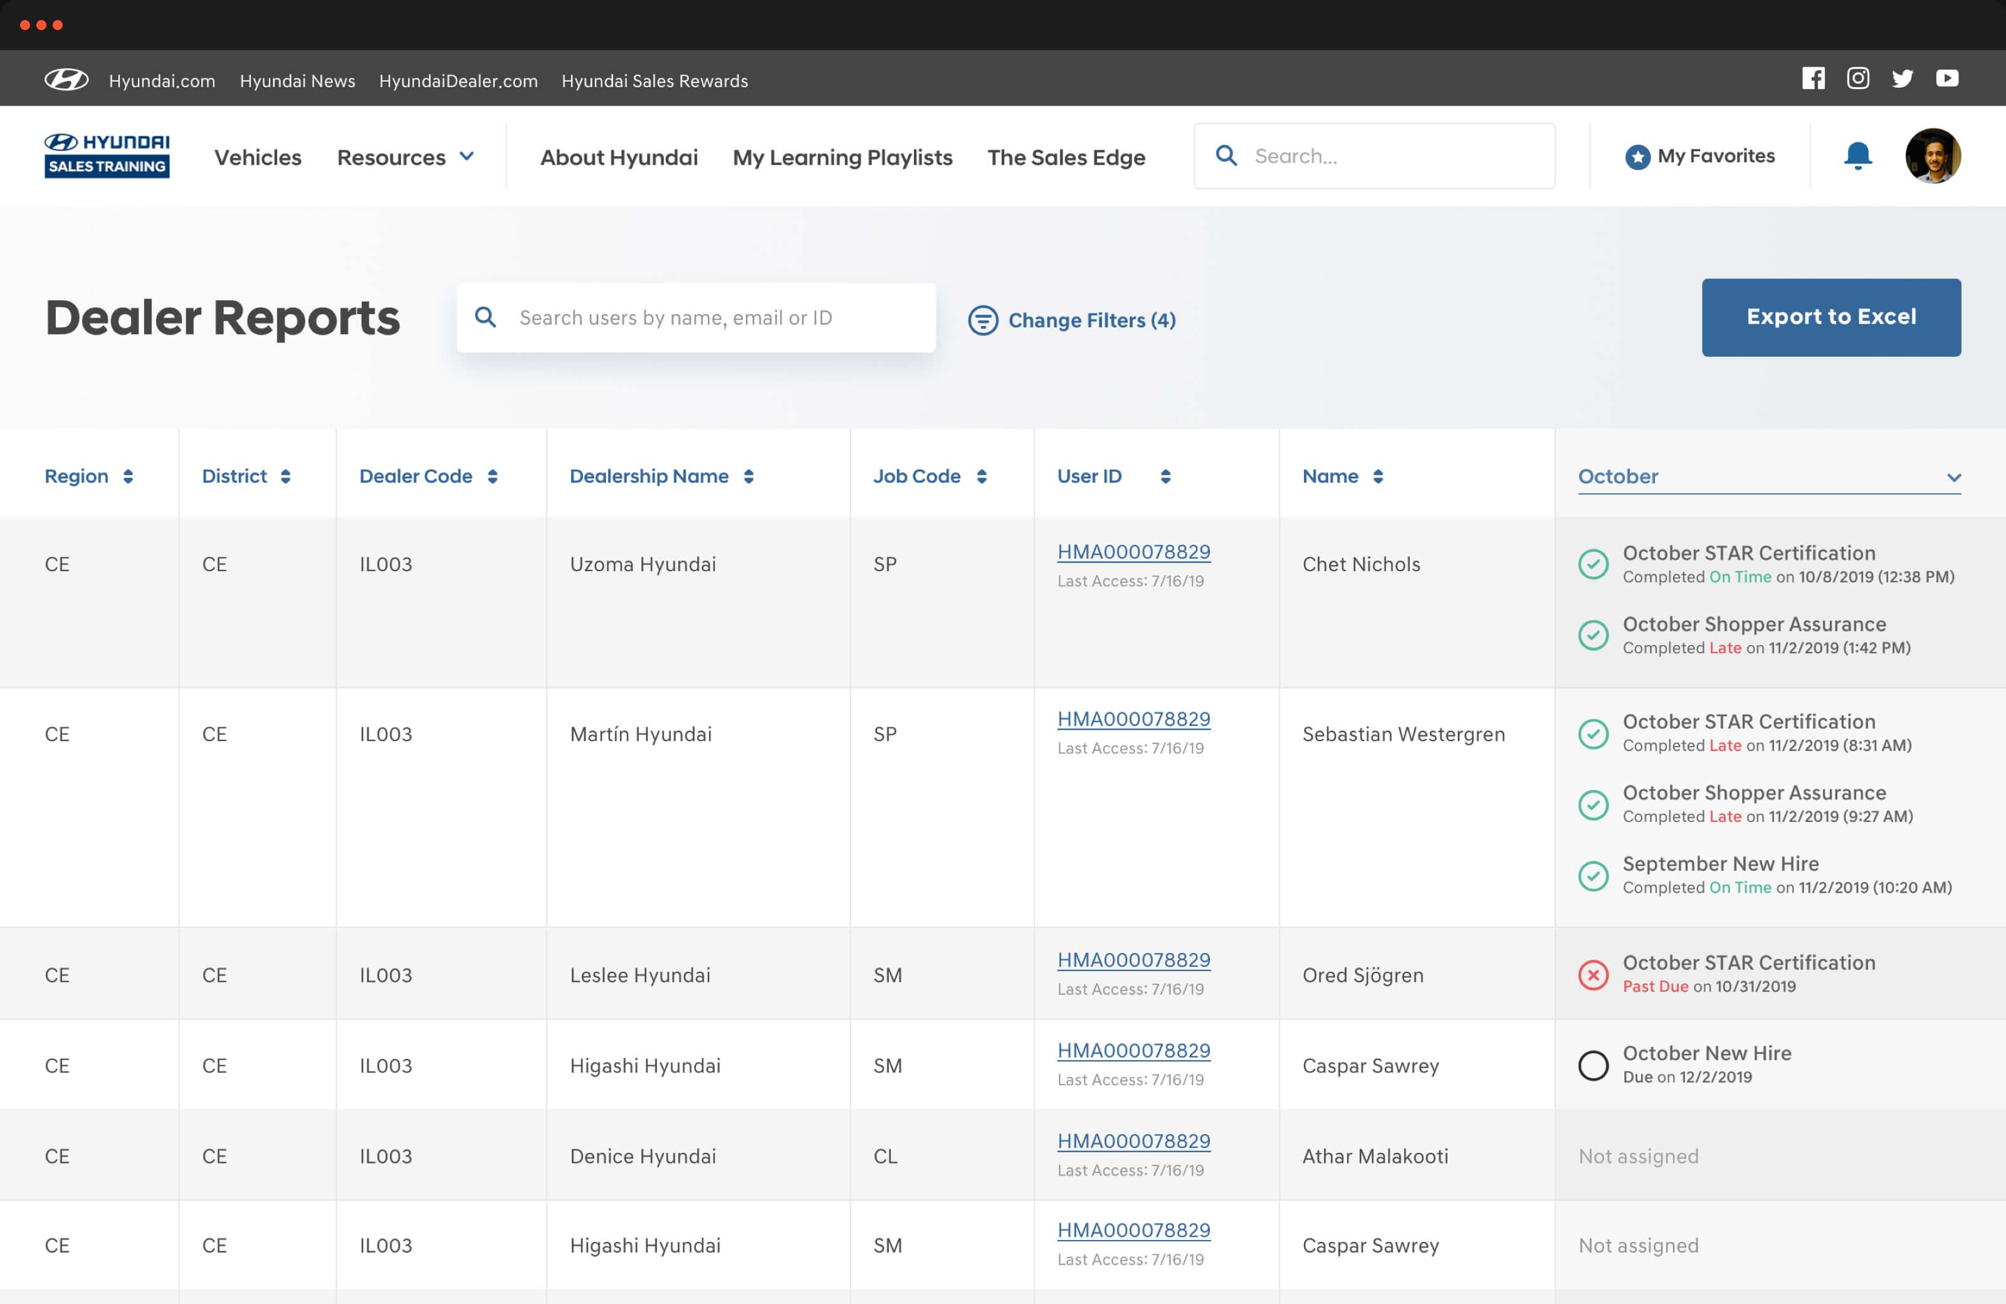Viewport: 2006px width, 1304px height.
Task: Sort by Dealer Code column arrows
Action: coord(492,476)
